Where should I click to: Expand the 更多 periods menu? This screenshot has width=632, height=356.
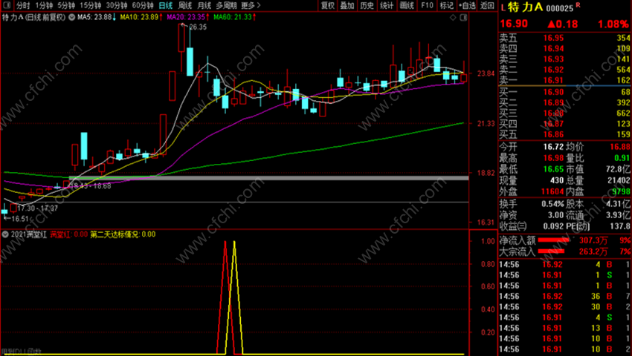click(x=251, y=6)
